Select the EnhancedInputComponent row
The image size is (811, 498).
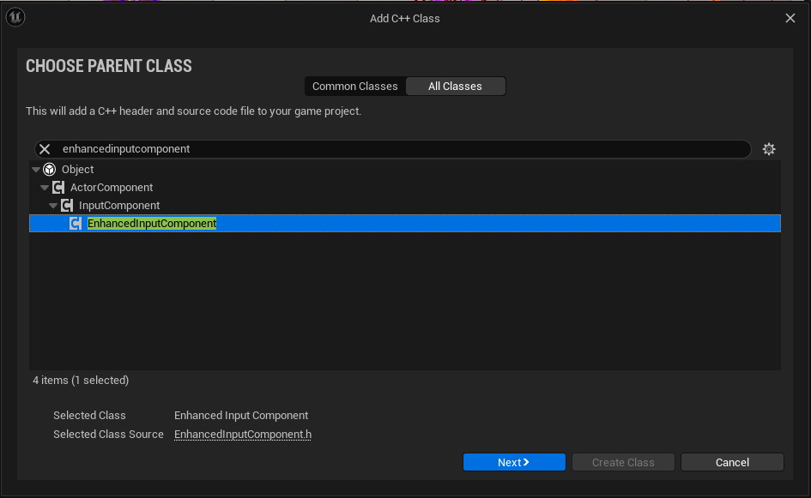[x=405, y=223]
